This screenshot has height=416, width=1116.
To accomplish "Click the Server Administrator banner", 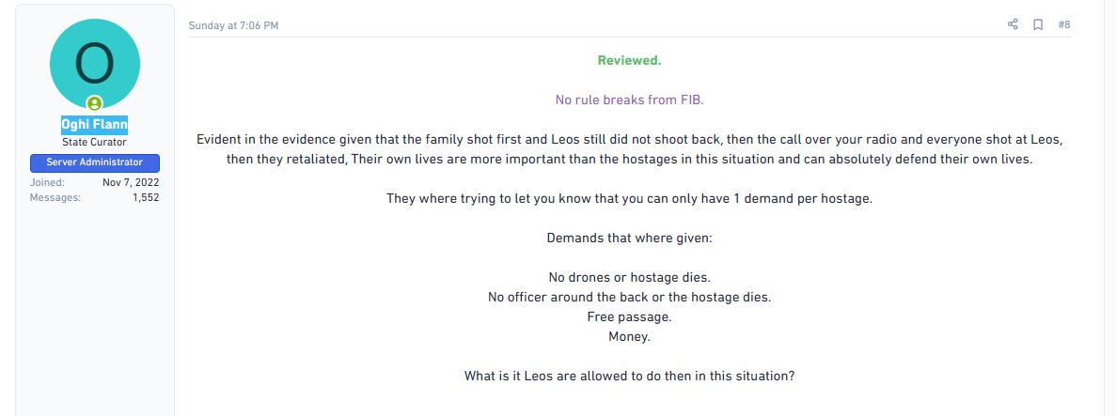I will (x=94, y=162).
